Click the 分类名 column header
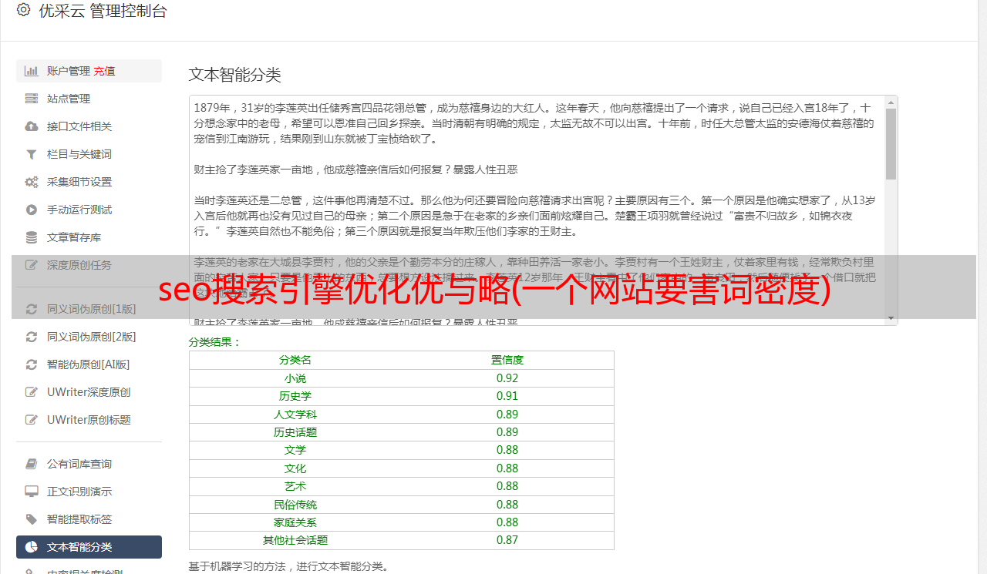The height and width of the screenshot is (574, 987). point(295,360)
